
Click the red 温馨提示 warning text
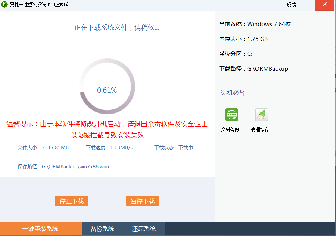pyautogui.click(x=107, y=129)
